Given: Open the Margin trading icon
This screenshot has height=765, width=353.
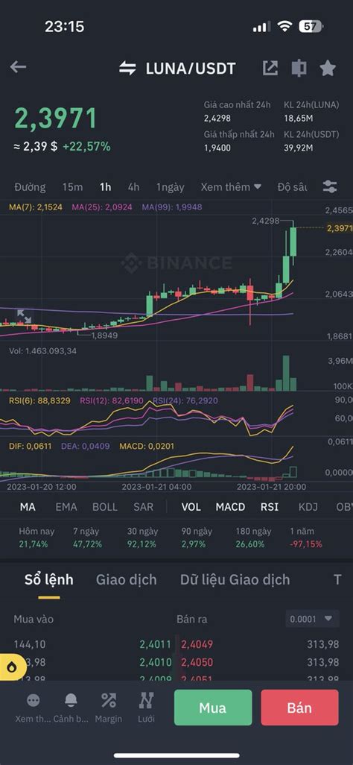Looking at the screenshot, I should pos(108,701).
